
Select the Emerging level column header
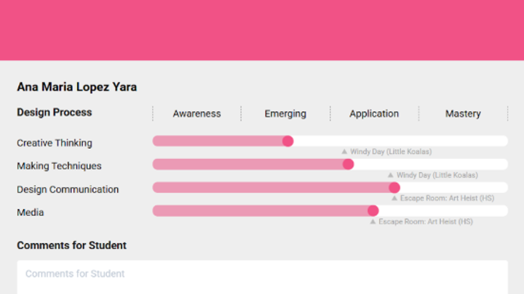coord(285,113)
